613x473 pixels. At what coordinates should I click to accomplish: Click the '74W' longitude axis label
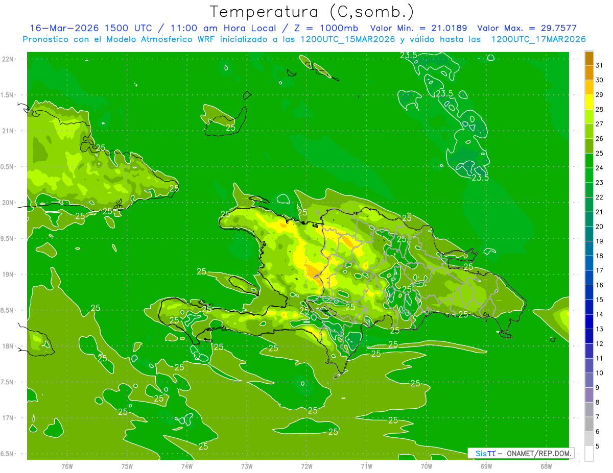pyautogui.click(x=186, y=466)
